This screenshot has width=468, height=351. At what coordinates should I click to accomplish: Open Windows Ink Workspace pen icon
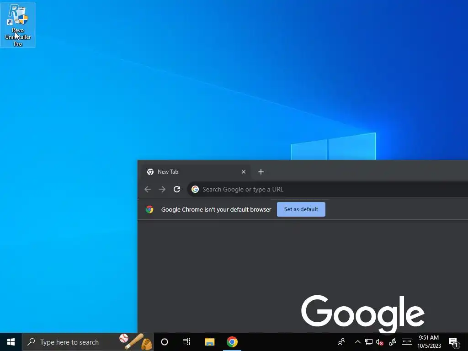(x=392, y=342)
